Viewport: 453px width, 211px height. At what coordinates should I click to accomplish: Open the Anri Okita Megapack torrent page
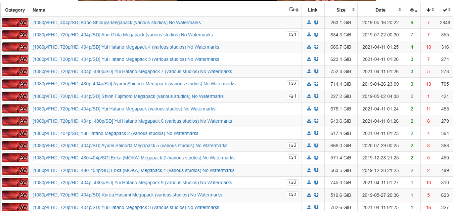pos(123,35)
